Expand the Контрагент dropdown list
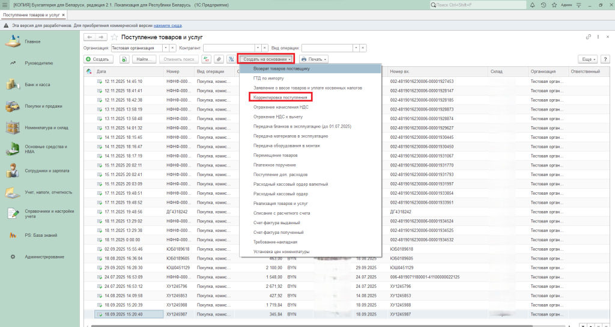This screenshot has width=615, height=327. pyautogui.click(x=258, y=47)
